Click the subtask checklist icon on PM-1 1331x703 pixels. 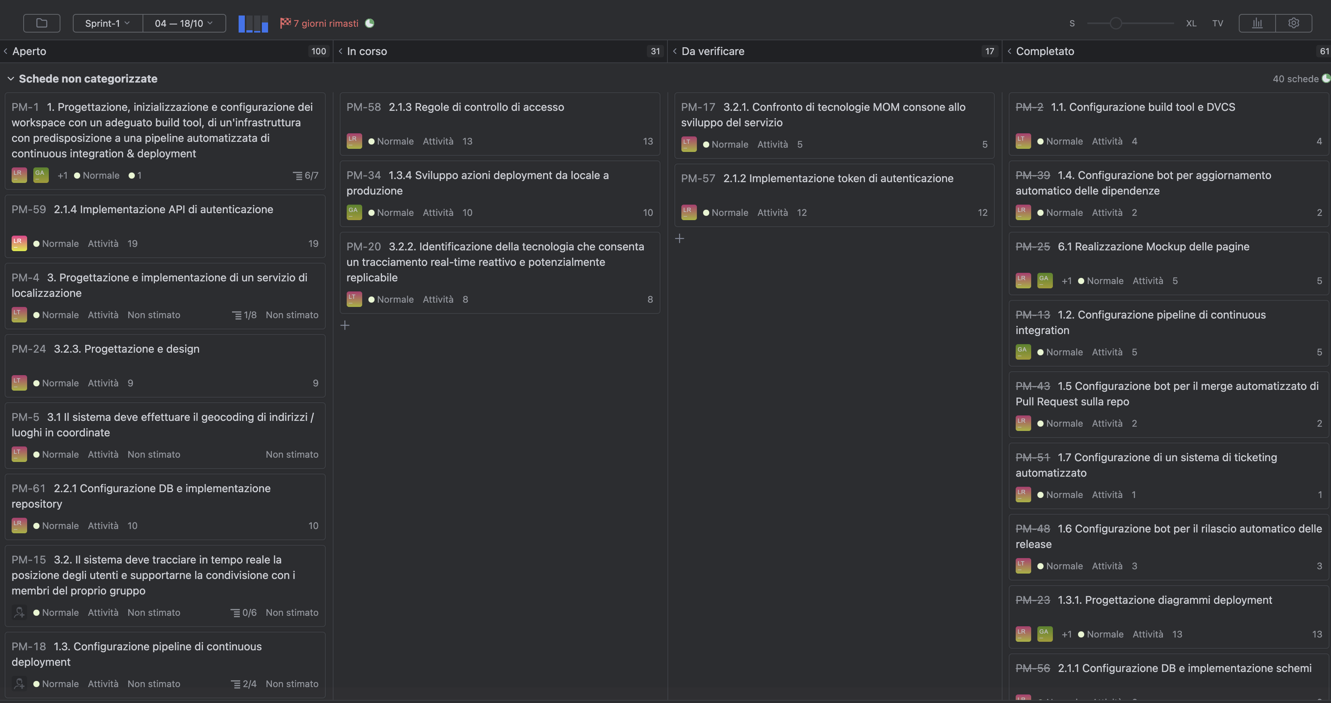click(x=298, y=175)
